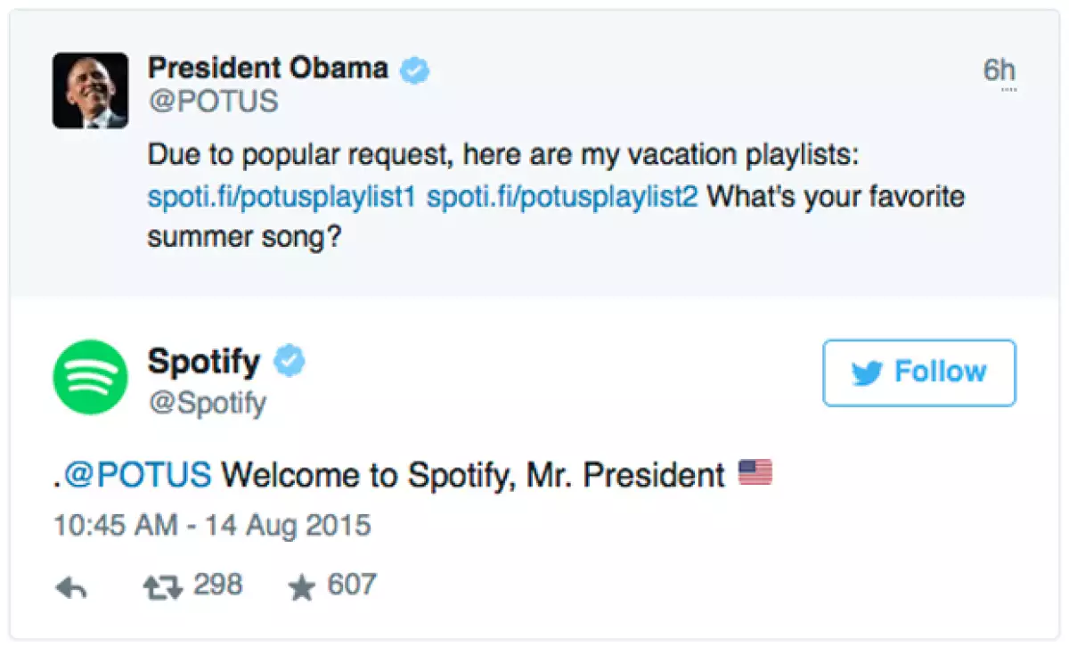Open President Obama's profile photo
This screenshot has width=1069, height=647.
coord(90,90)
